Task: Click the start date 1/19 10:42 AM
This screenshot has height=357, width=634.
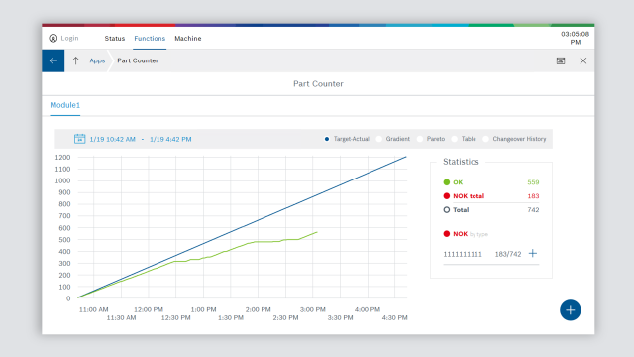Action: [112, 139]
